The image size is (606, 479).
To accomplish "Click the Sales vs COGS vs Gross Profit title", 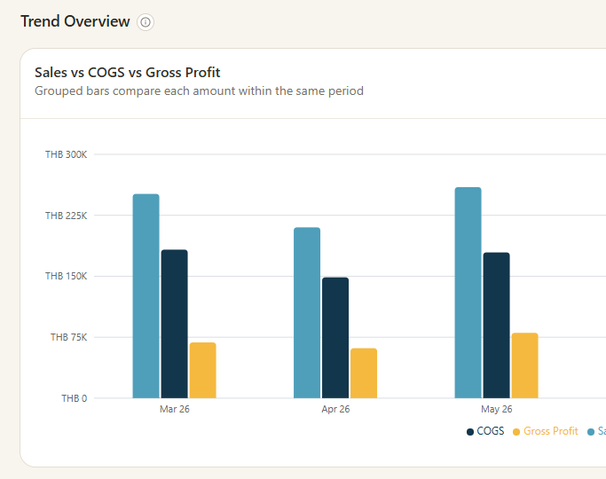I will point(128,73).
